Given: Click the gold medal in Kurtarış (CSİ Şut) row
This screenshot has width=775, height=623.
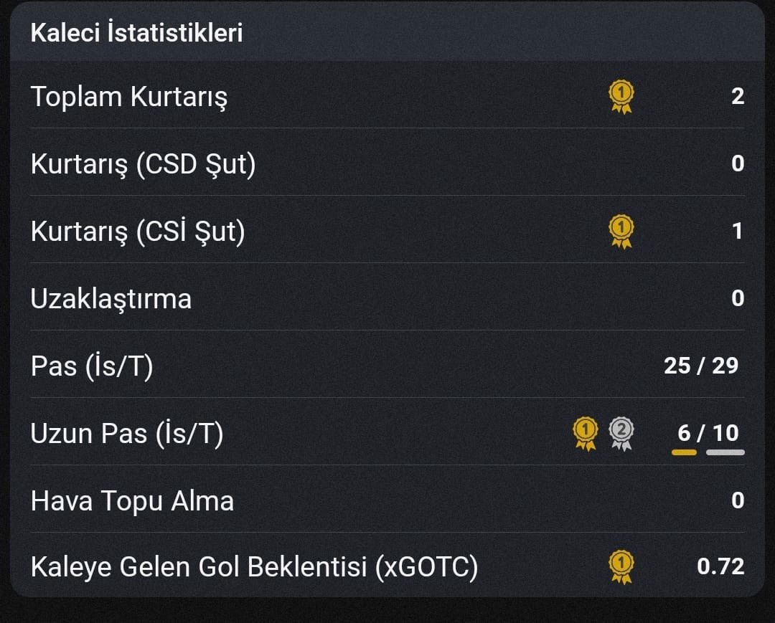Looking at the screenshot, I should click(x=621, y=232).
